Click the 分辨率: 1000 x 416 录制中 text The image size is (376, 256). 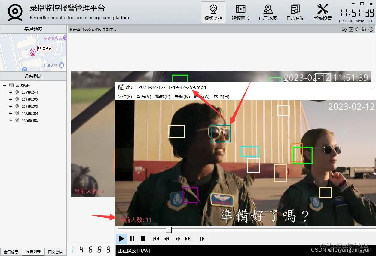pos(93,30)
